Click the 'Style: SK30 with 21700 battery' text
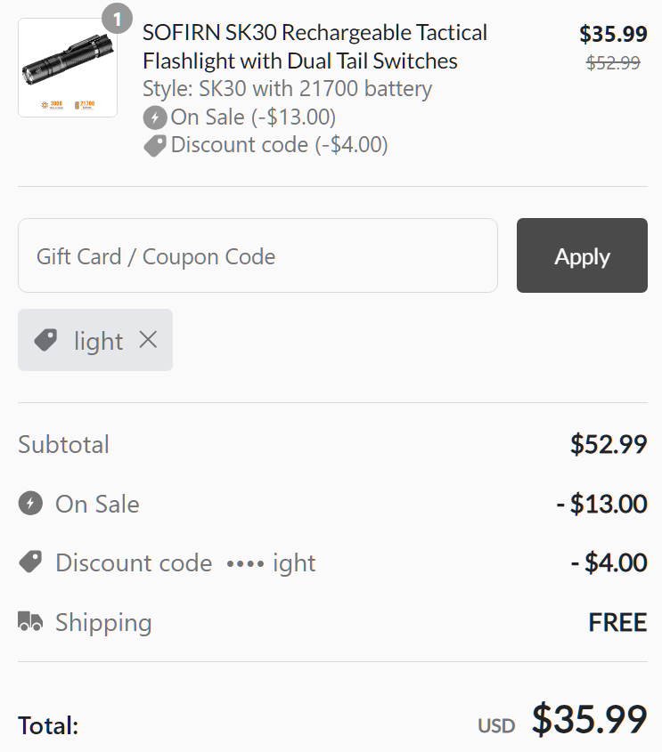 (x=287, y=89)
